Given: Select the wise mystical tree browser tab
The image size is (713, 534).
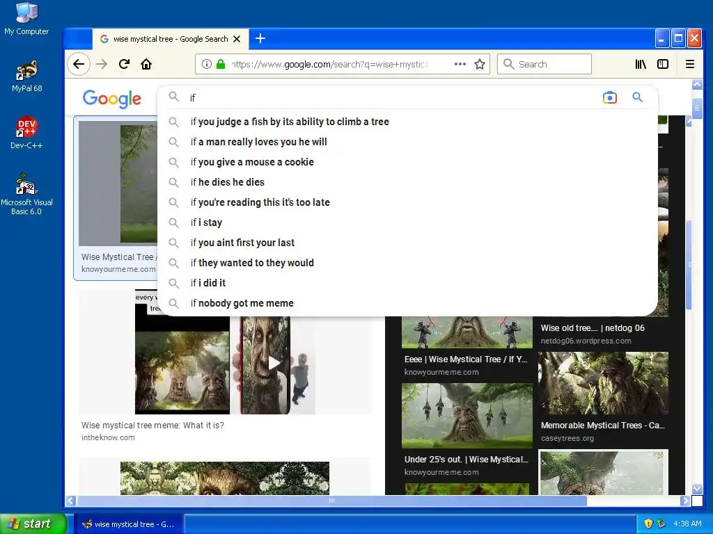Looking at the screenshot, I should coord(171,39).
